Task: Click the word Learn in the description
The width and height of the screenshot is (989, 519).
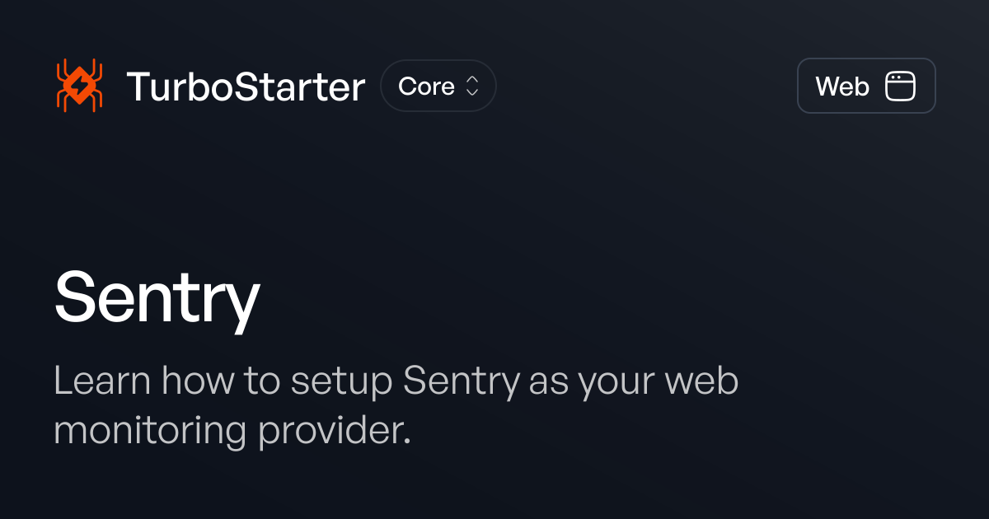Action: click(x=103, y=381)
